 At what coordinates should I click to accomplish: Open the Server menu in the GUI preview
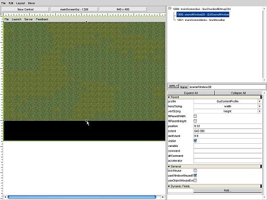coord(29,19)
